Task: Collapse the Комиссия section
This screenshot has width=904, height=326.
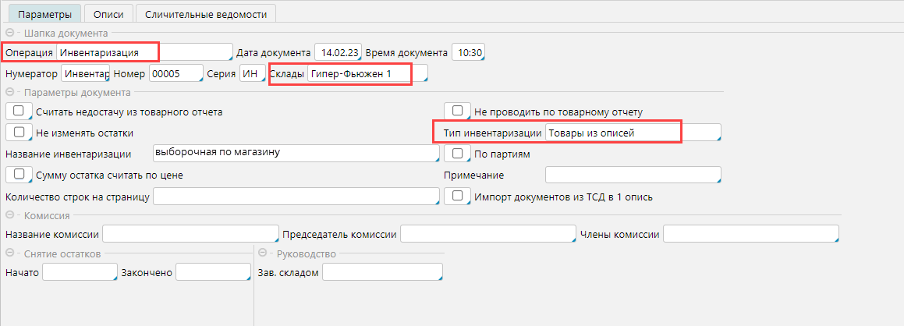Action: [x=9, y=215]
